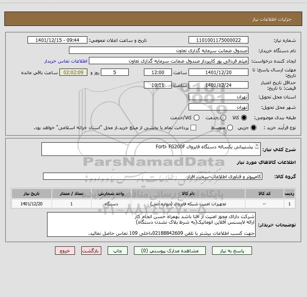Select the خدمت radio button

pyautogui.click(x=223, y=118)
